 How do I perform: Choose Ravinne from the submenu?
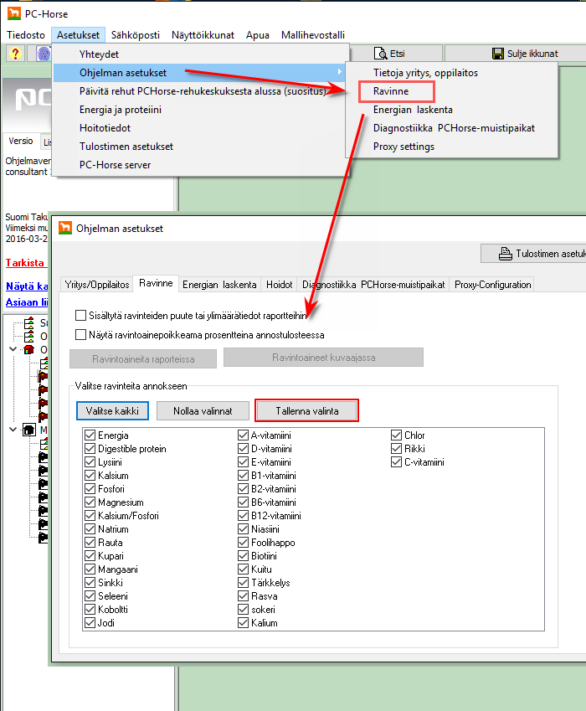pos(391,91)
